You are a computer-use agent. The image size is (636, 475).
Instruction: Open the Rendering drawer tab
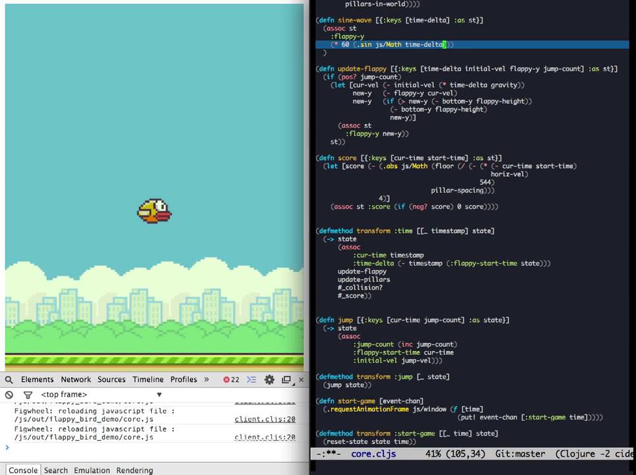(x=134, y=470)
